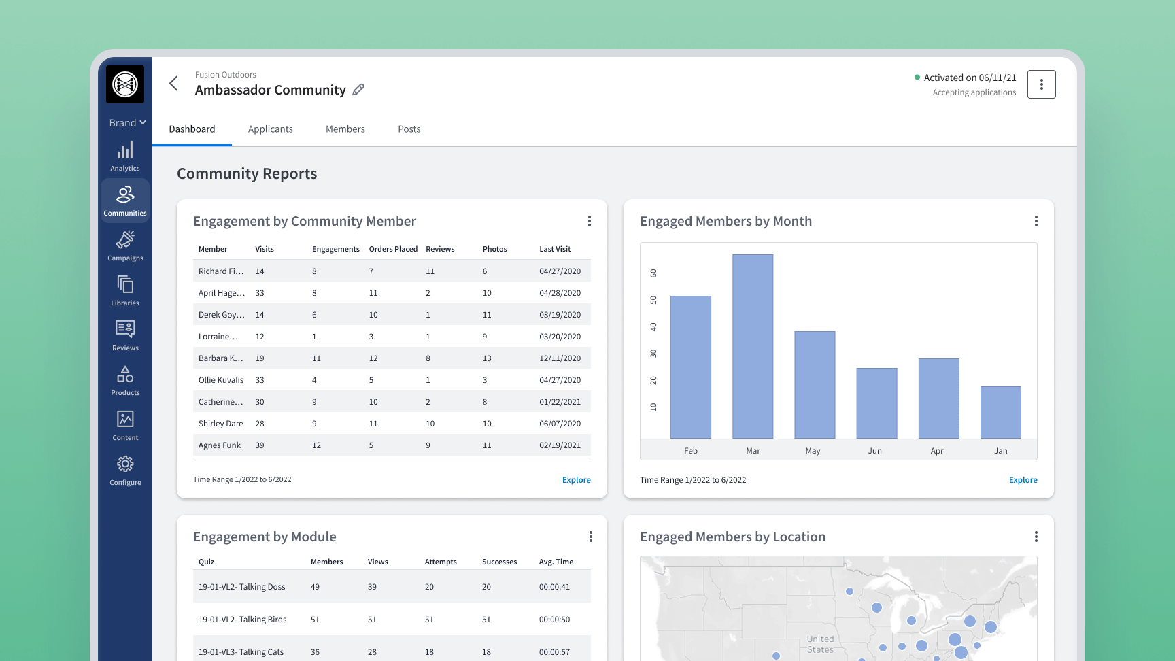Click Explore in Engagement by Community Member
The height and width of the screenshot is (661, 1175).
pyautogui.click(x=577, y=480)
